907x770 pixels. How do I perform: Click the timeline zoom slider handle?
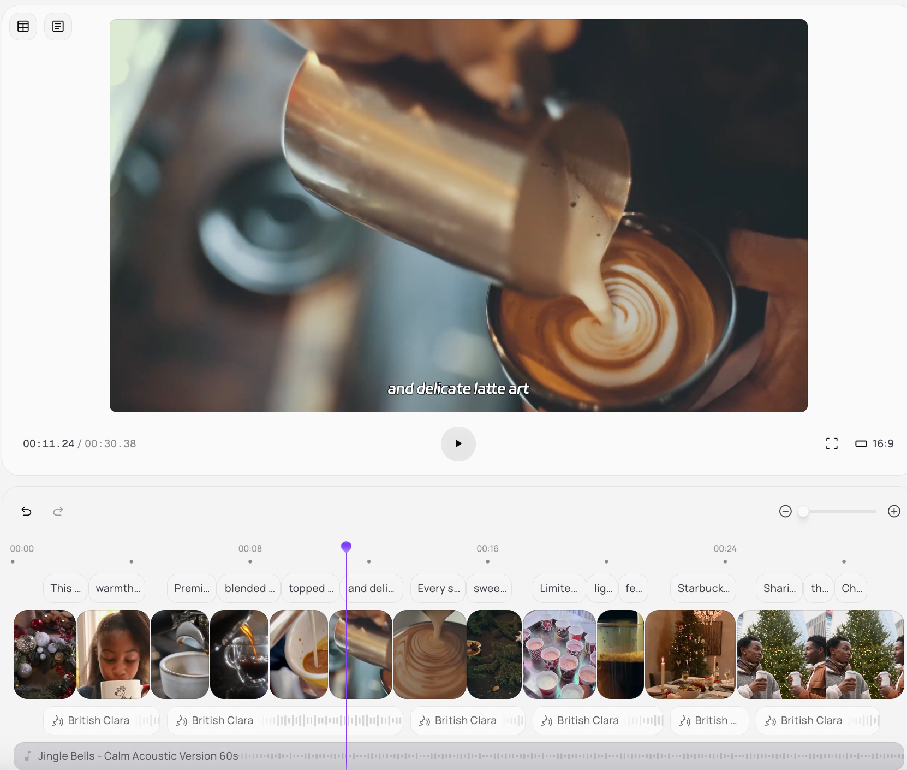(x=803, y=511)
